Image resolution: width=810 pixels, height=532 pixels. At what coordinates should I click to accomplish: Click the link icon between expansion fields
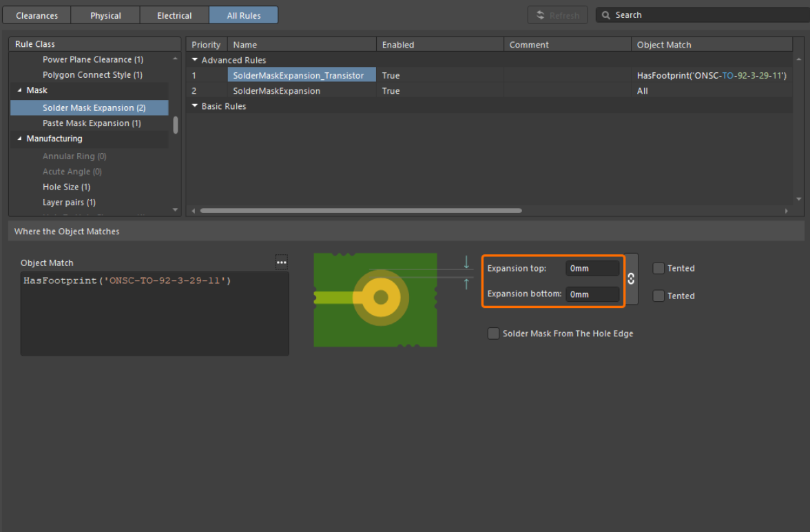click(x=631, y=279)
